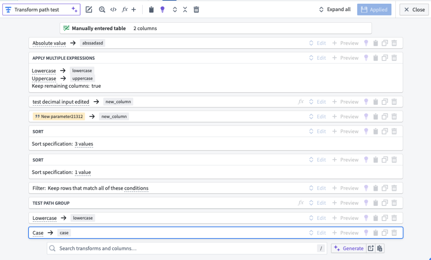Click the Generate button
The width and height of the screenshot is (431, 260).
(349, 249)
